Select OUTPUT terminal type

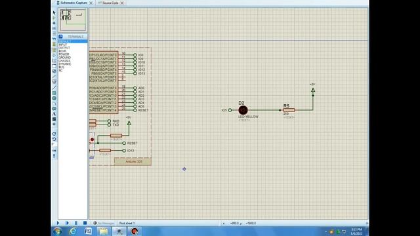(x=64, y=48)
